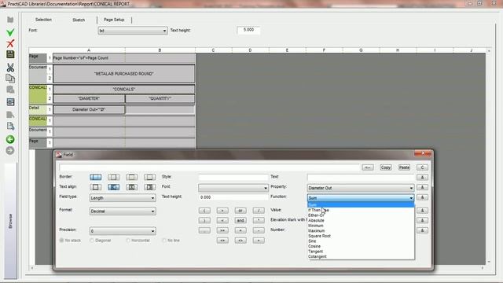Screen dimensions: 503x283
Task: Select the fourth Border style icon
Action: coord(149,177)
